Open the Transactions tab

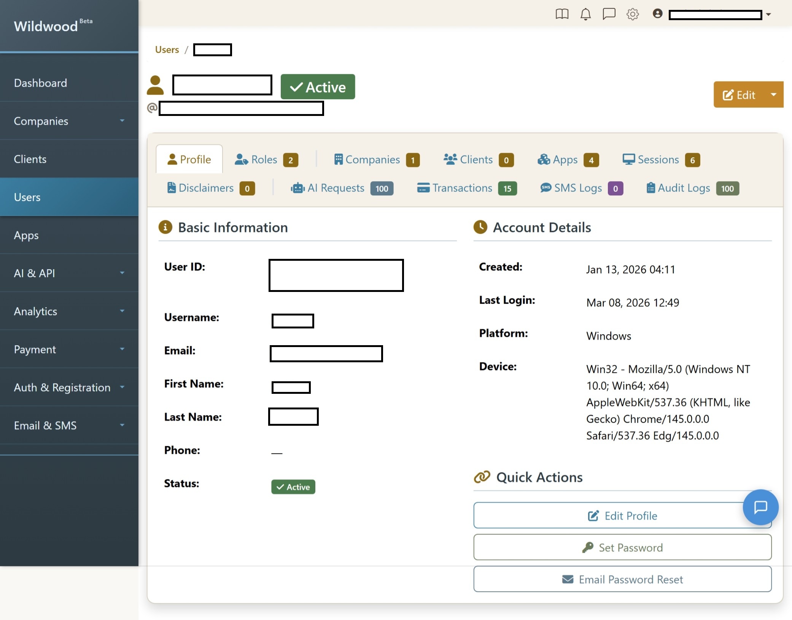pos(462,188)
